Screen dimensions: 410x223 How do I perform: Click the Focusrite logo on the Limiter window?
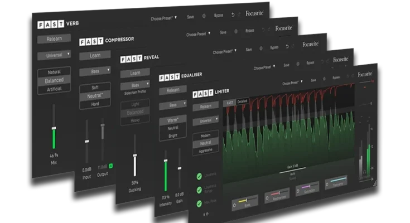365,74
